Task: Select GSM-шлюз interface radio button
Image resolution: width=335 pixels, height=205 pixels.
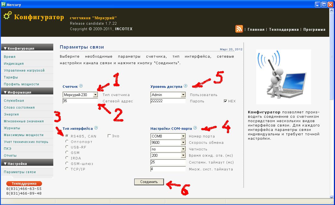Action: (67, 163)
